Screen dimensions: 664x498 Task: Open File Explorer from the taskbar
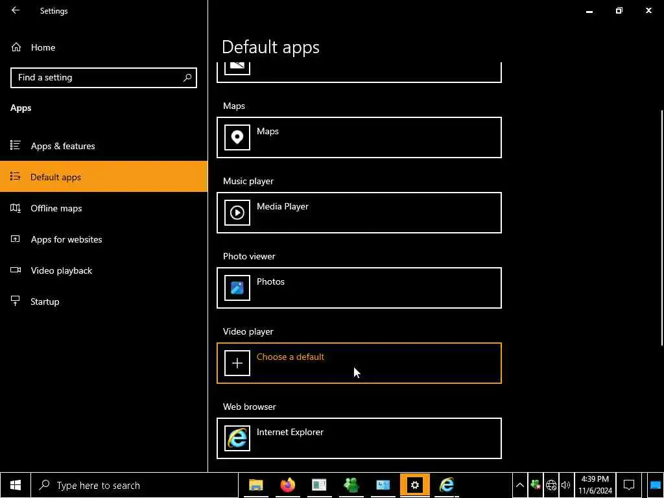(255, 485)
